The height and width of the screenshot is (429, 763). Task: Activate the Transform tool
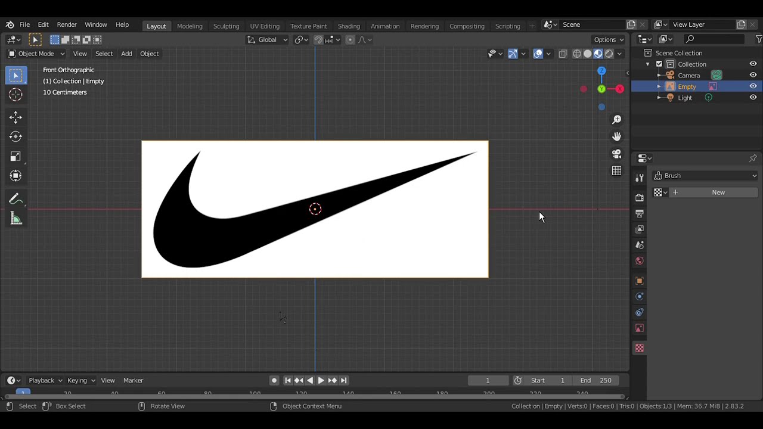(15, 176)
